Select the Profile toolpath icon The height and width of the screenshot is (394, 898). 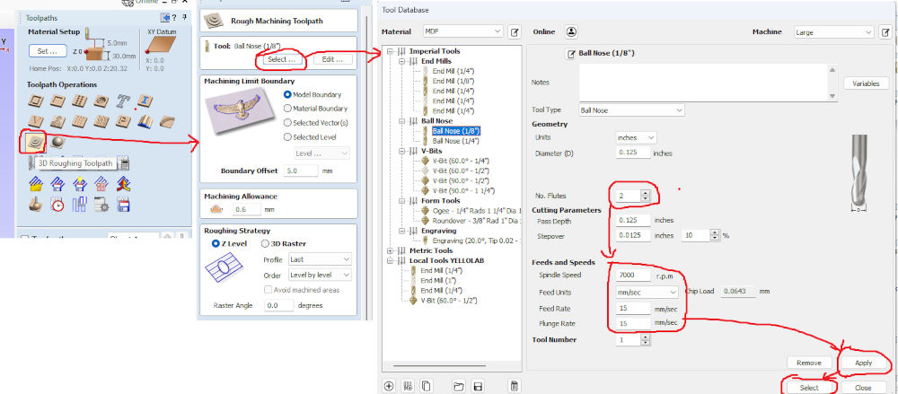pyautogui.click(x=36, y=101)
